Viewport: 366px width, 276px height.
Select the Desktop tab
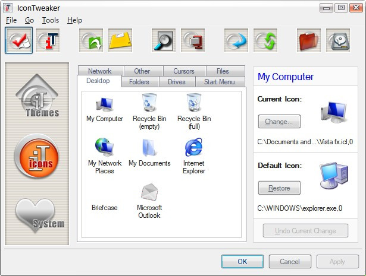[99, 81]
